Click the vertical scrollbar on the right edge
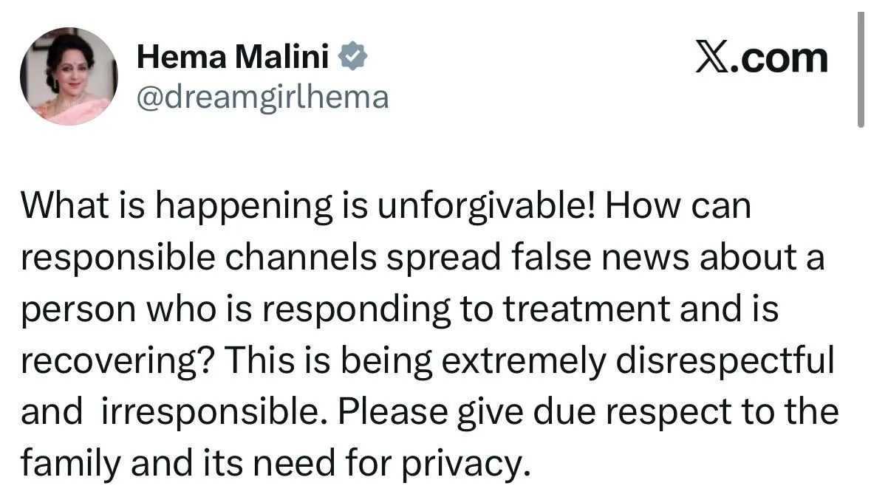Screen dimensions: 871x497 861,70
